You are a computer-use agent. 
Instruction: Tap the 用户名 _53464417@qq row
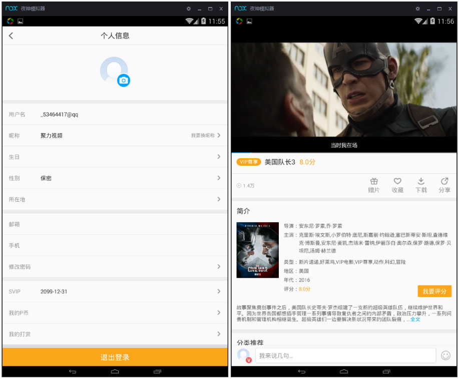[x=115, y=114]
